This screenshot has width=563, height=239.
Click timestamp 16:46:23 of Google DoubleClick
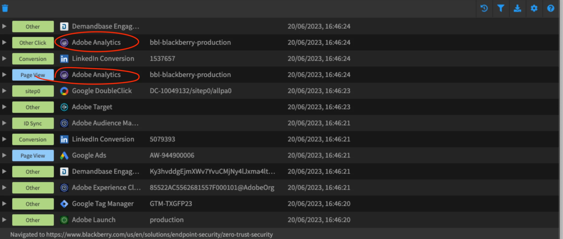pos(319,91)
